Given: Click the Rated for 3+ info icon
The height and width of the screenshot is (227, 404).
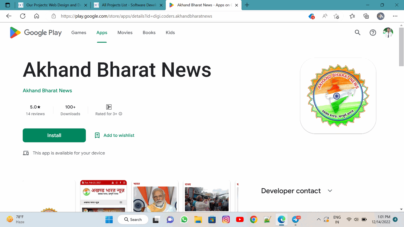Looking at the screenshot, I should coord(120,114).
